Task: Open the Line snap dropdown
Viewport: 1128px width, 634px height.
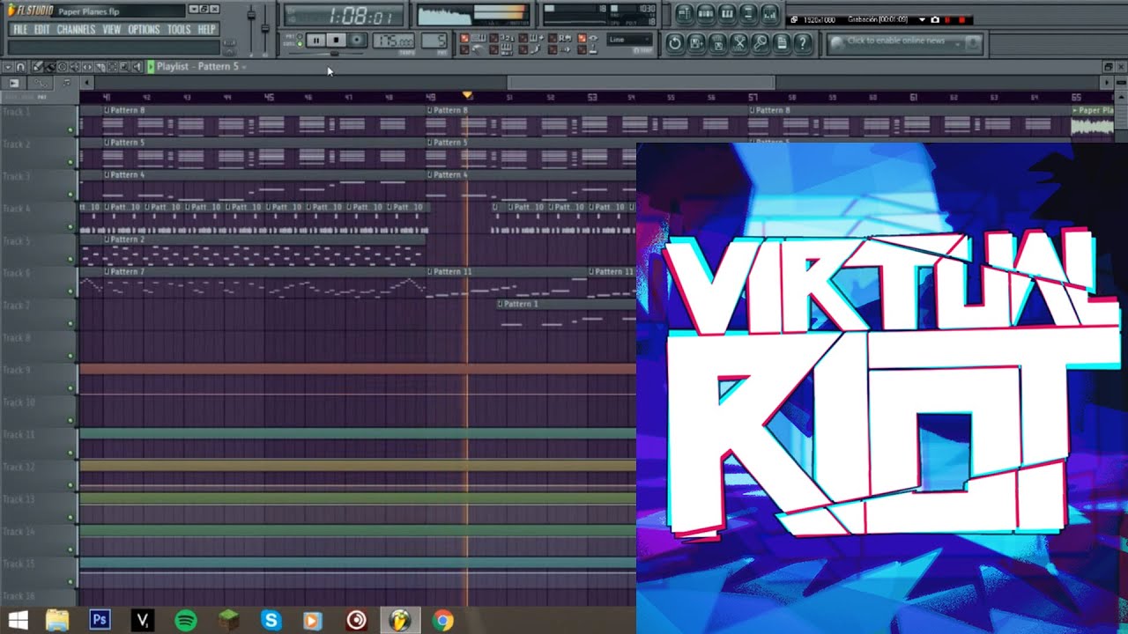Action: coord(630,40)
